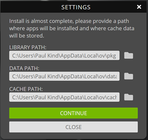
Task: Click 'Paul Kind' text in library path field
Action: (47, 56)
